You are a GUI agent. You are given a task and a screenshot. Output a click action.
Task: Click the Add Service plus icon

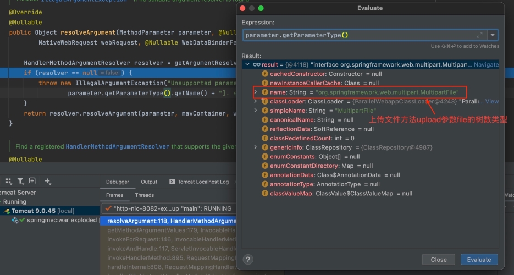(x=48, y=180)
